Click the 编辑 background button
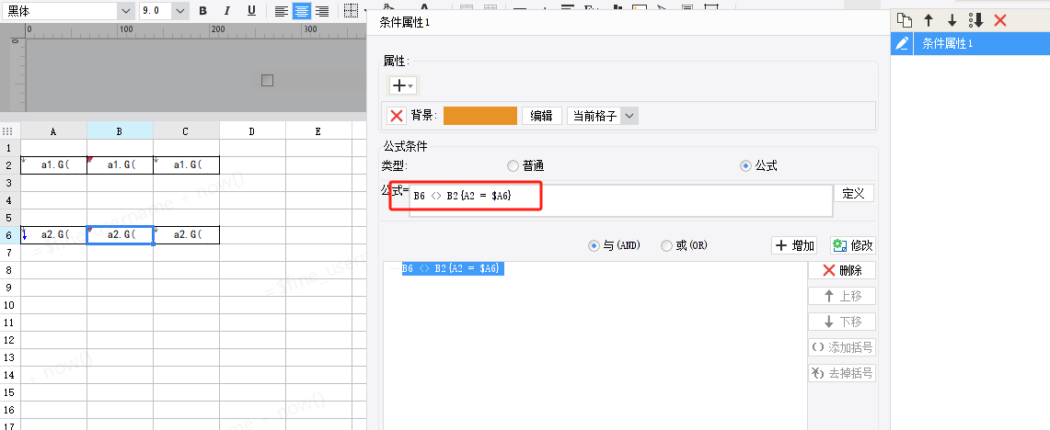 coord(541,116)
